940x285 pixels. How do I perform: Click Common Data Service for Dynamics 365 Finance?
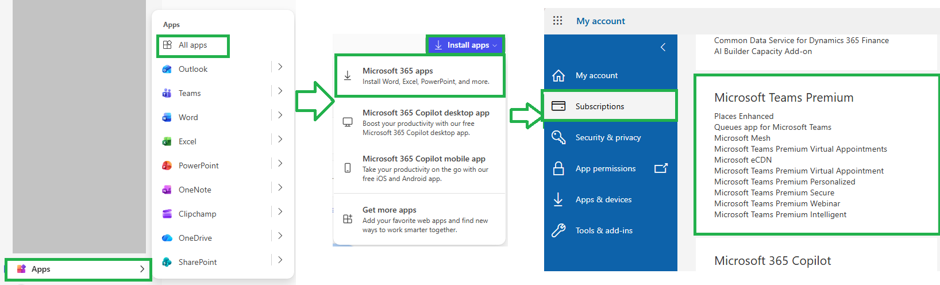point(801,40)
